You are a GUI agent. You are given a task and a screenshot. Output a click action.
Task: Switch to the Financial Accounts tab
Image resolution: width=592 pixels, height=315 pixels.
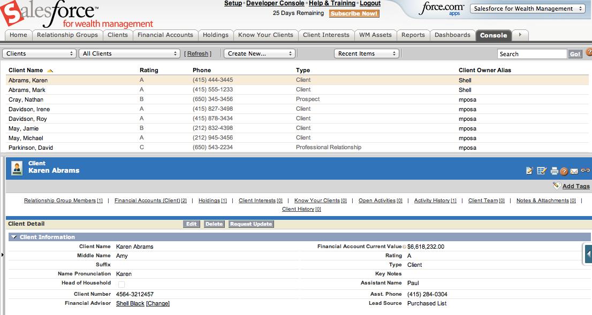pos(165,35)
